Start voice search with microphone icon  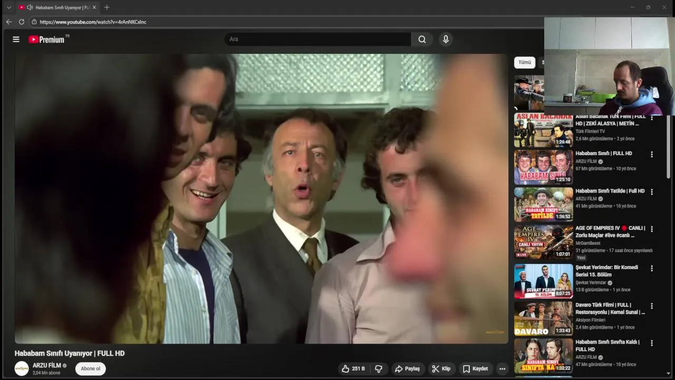(x=446, y=39)
